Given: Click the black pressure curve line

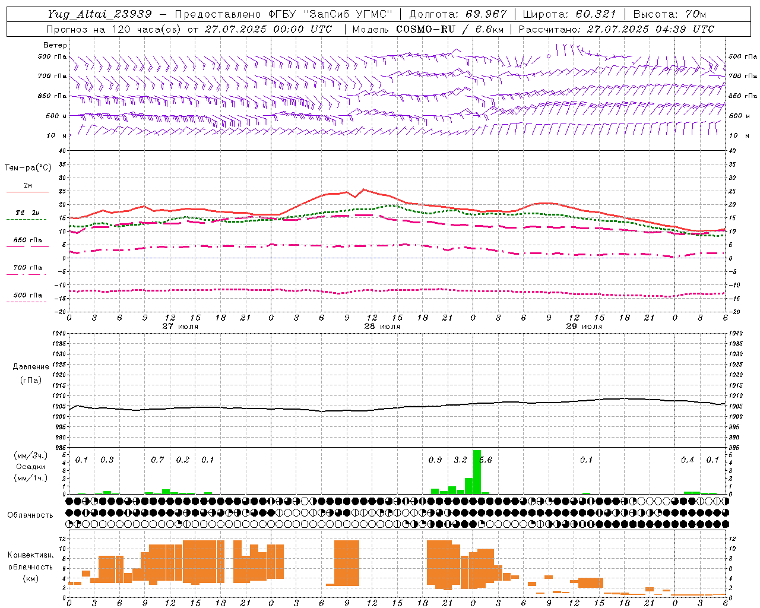Looking at the screenshot, I should pyautogui.click(x=398, y=408).
